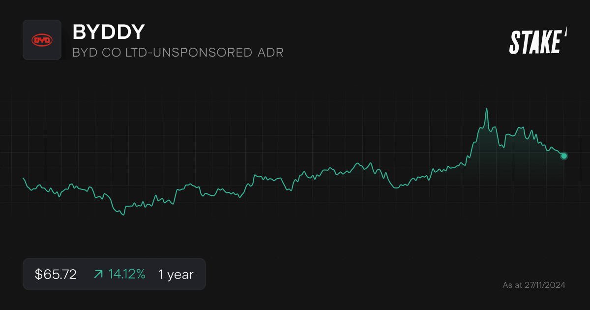Click the BYD badge inside the dark tile
Image resolution: width=590 pixels, height=310 pixels.
click(x=42, y=39)
